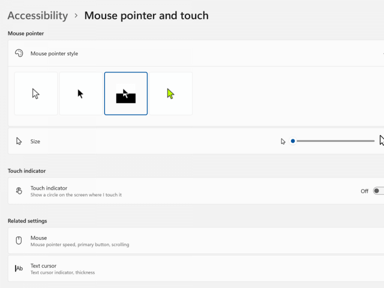Pick the custom lime-green pointer style
Viewport: 384px width, 288px height.
point(171,93)
